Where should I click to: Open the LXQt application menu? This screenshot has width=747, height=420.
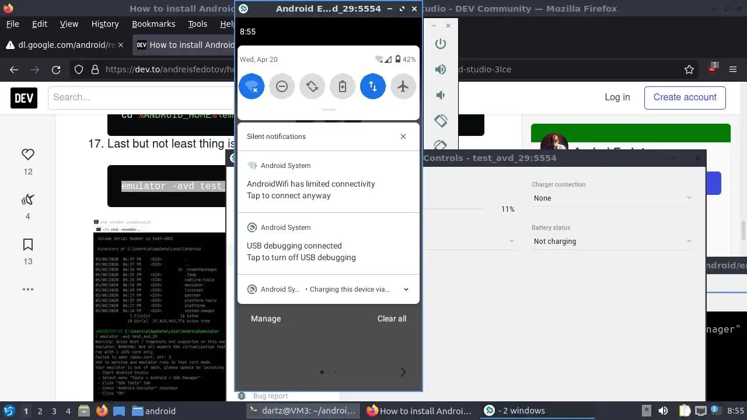click(9, 411)
